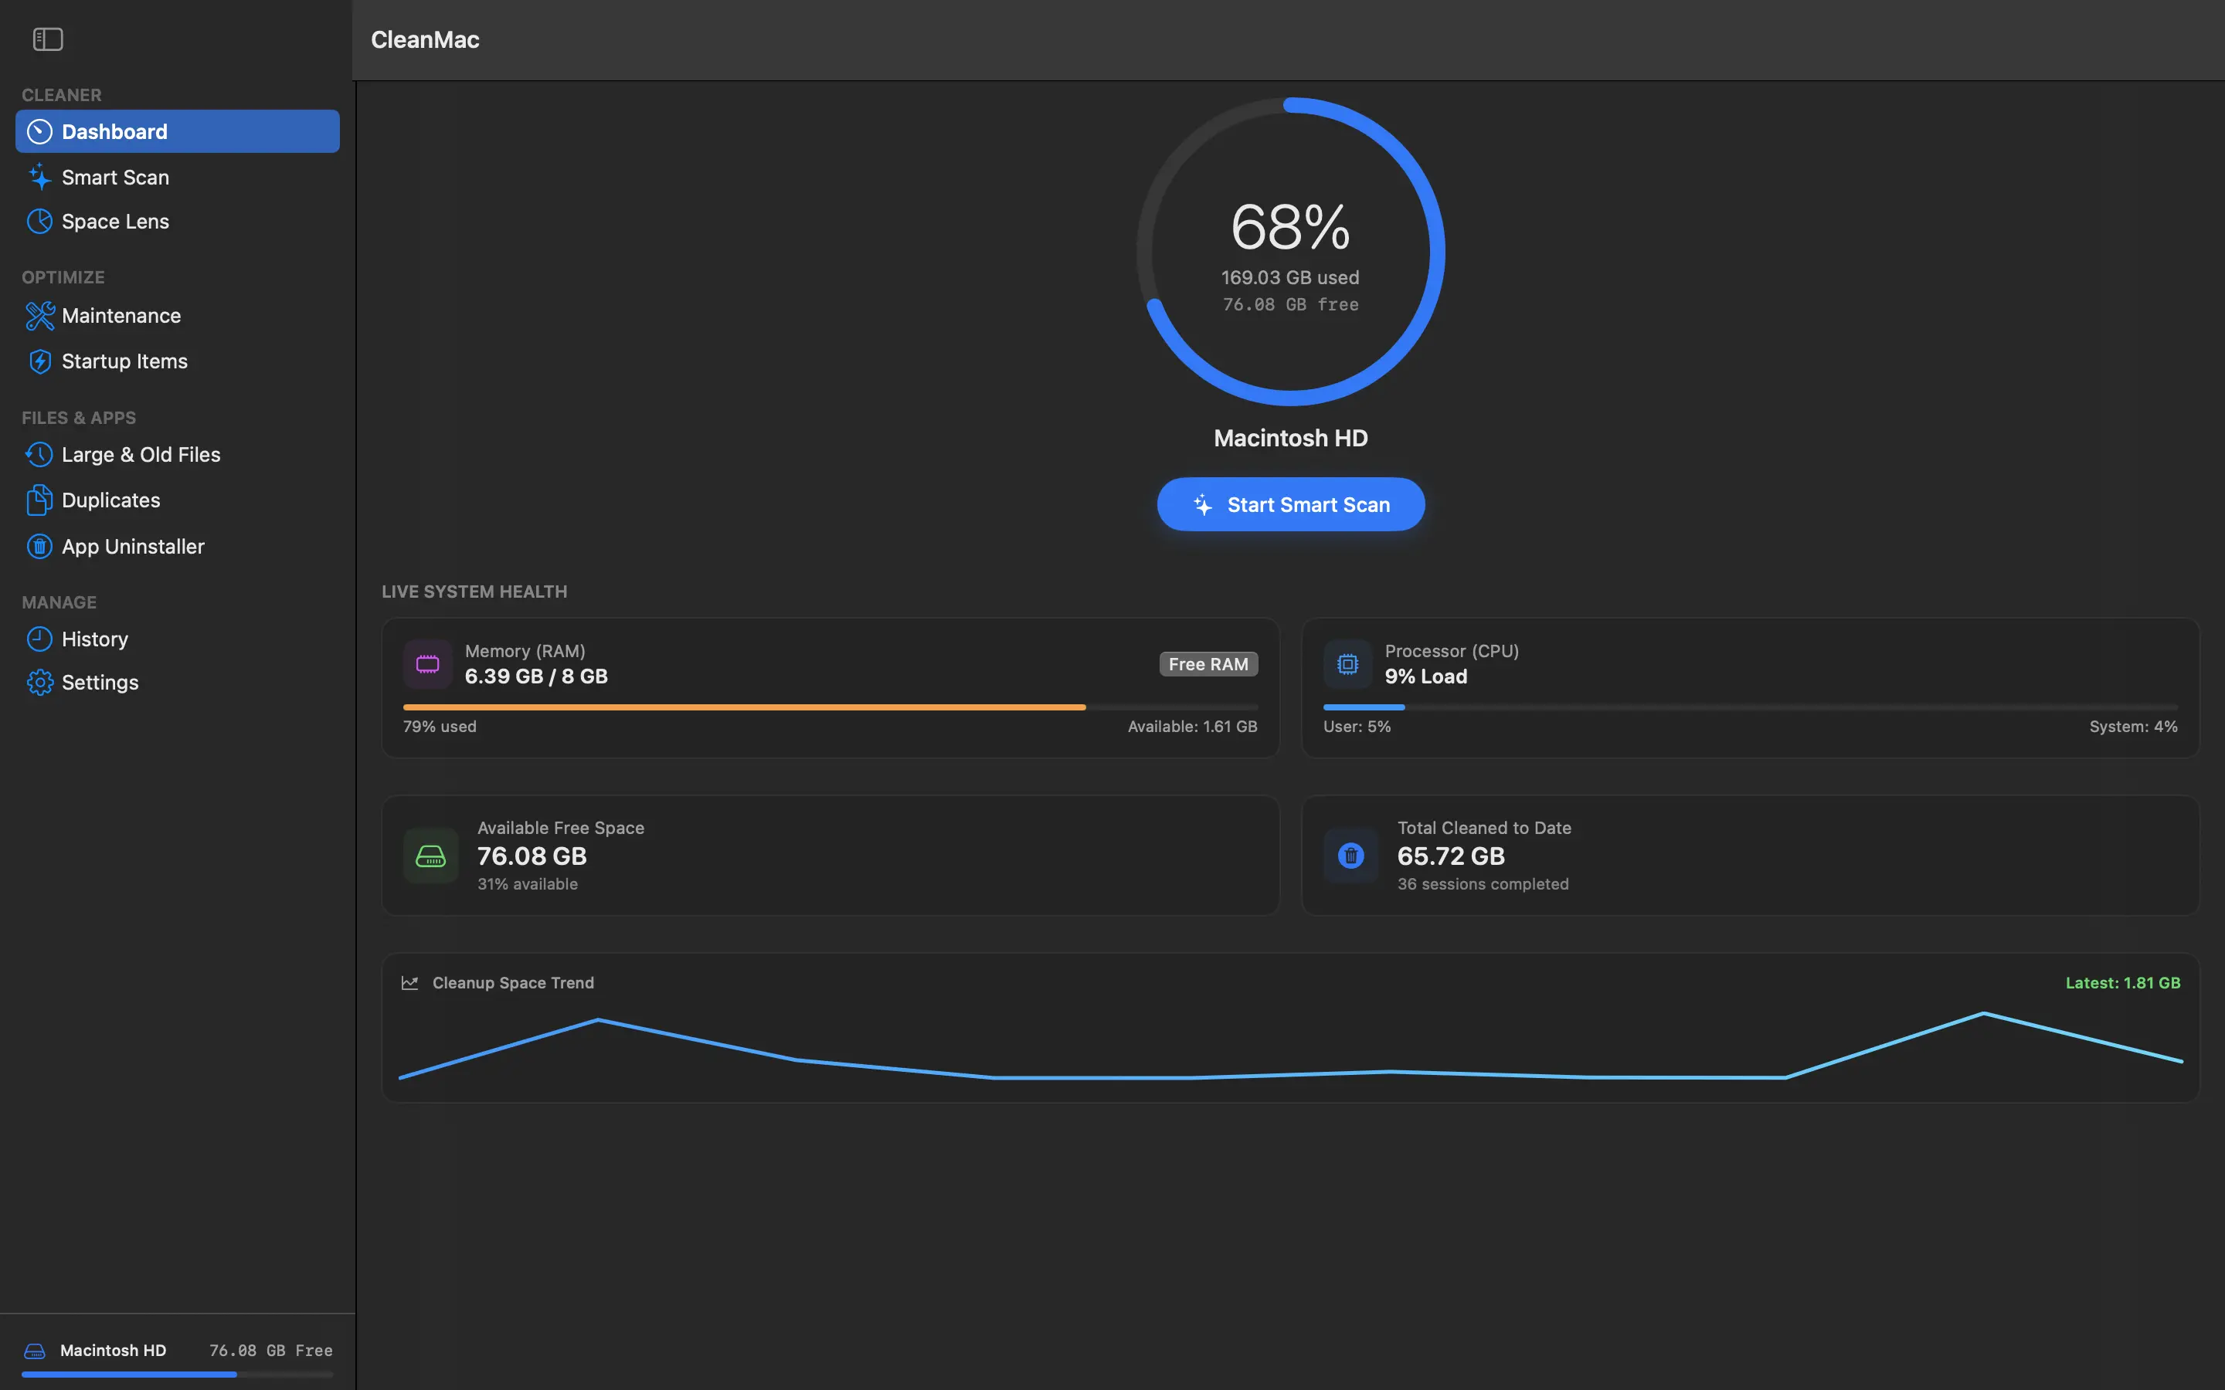Screen dimensions: 2225x1390
Task: Click the memory usage progress bar
Action: tap(831, 707)
